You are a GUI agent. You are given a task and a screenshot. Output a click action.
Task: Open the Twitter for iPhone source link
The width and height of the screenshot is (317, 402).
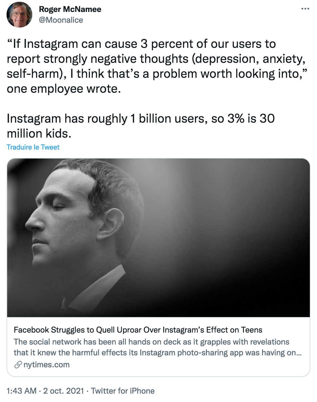tap(123, 391)
